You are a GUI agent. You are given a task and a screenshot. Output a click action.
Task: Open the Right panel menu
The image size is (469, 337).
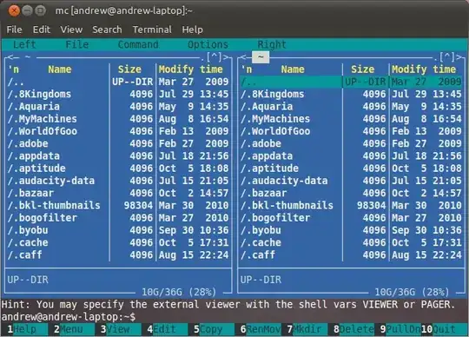point(272,44)
